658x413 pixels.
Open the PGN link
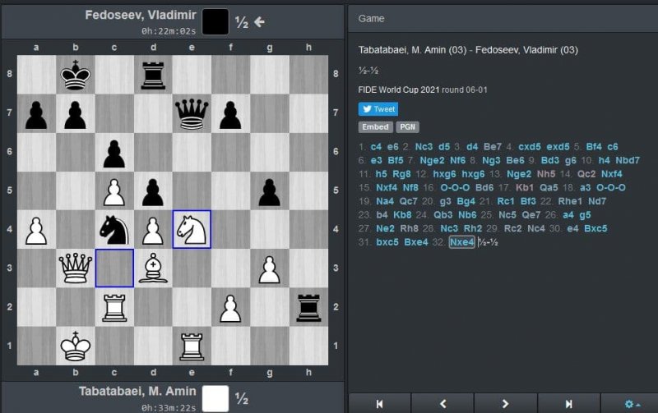point(407,127)
